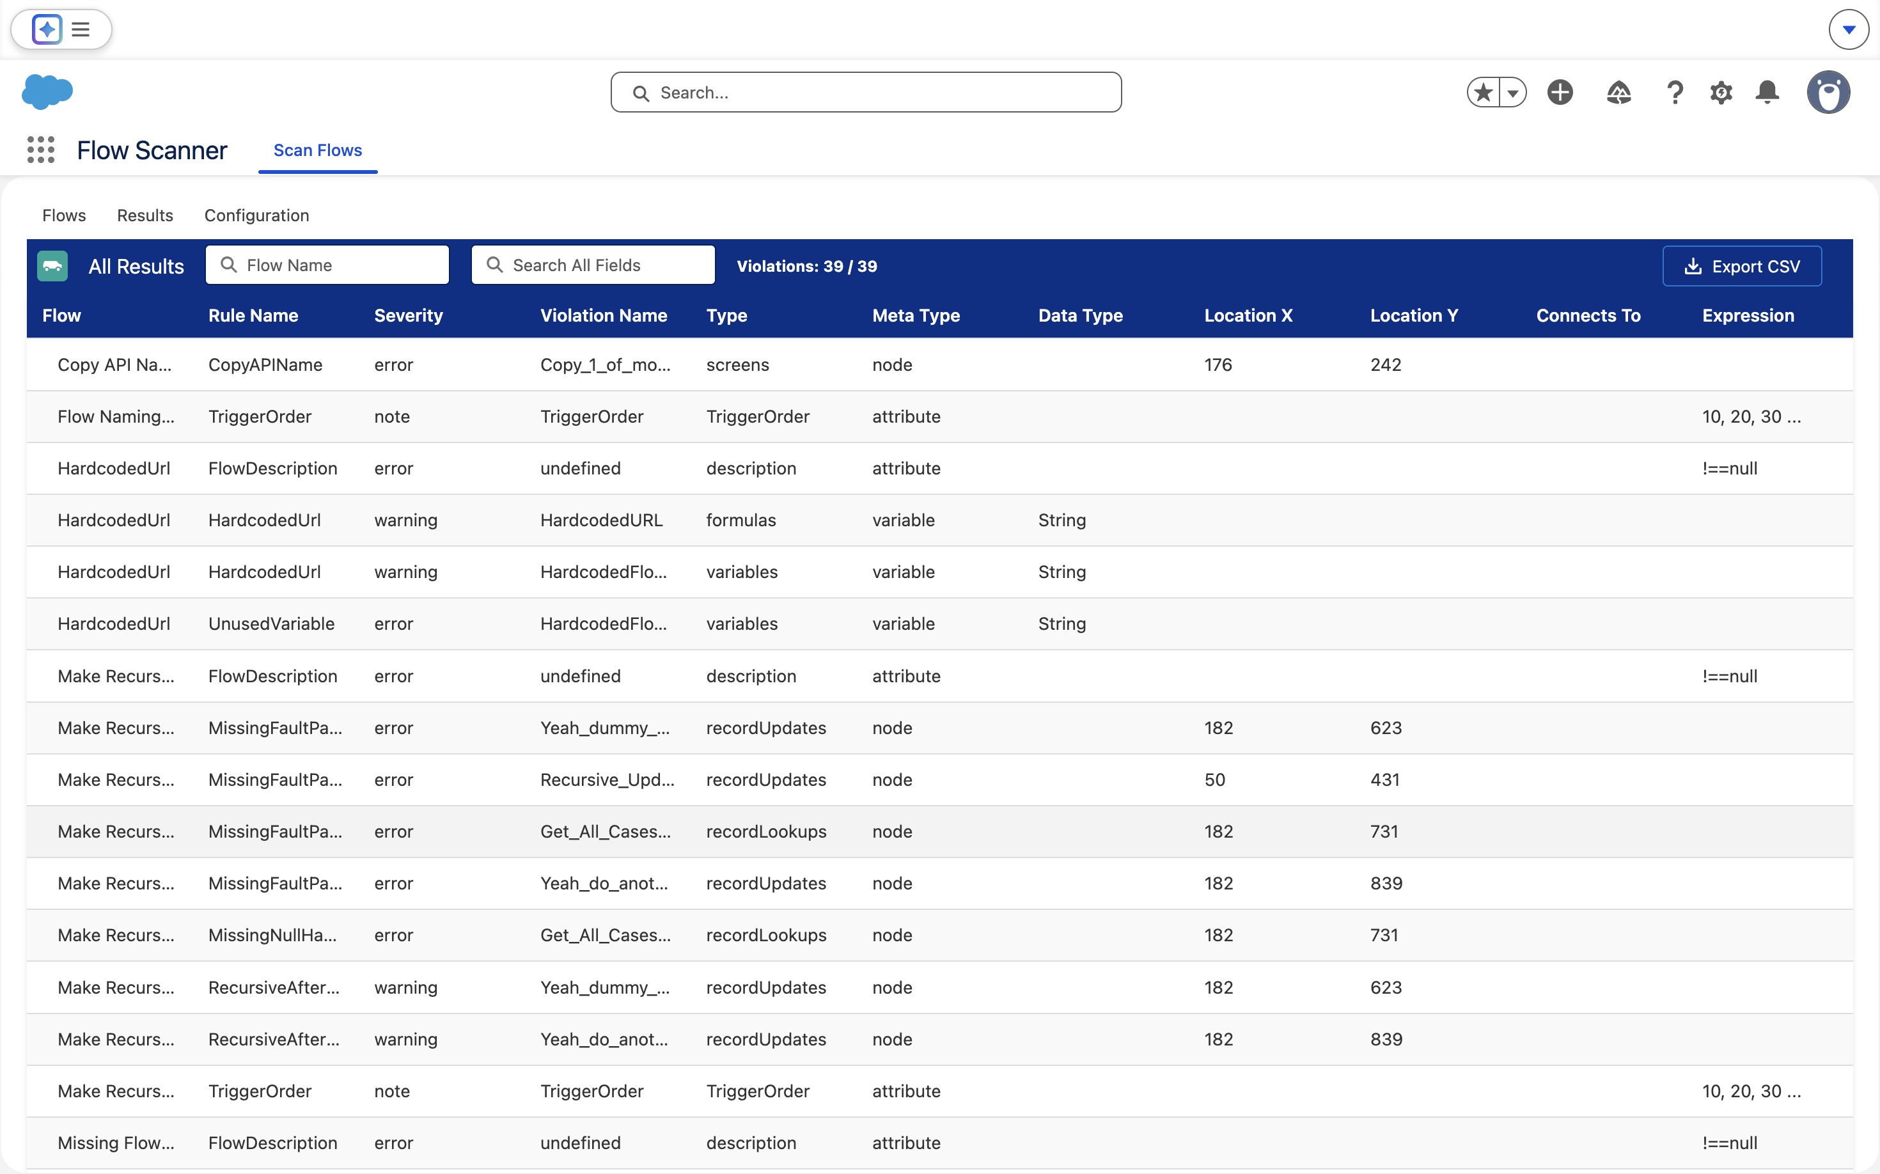The height and width of the screenshot is (1174, 1880).
Task: Click the All Results label
Action: [x=136, y=265]
